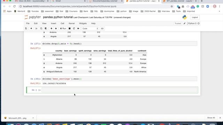Rename notebook title pandas python tutorial
The width and height of the screenshot is (223, 125).
(58, 17)
